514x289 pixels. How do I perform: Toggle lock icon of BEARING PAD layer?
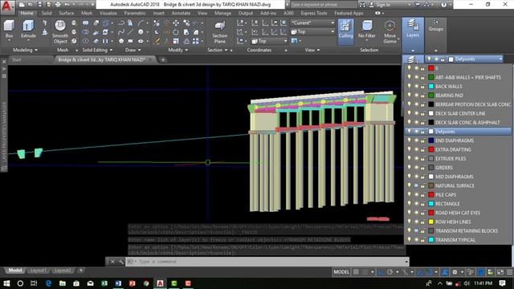point(423,96)
